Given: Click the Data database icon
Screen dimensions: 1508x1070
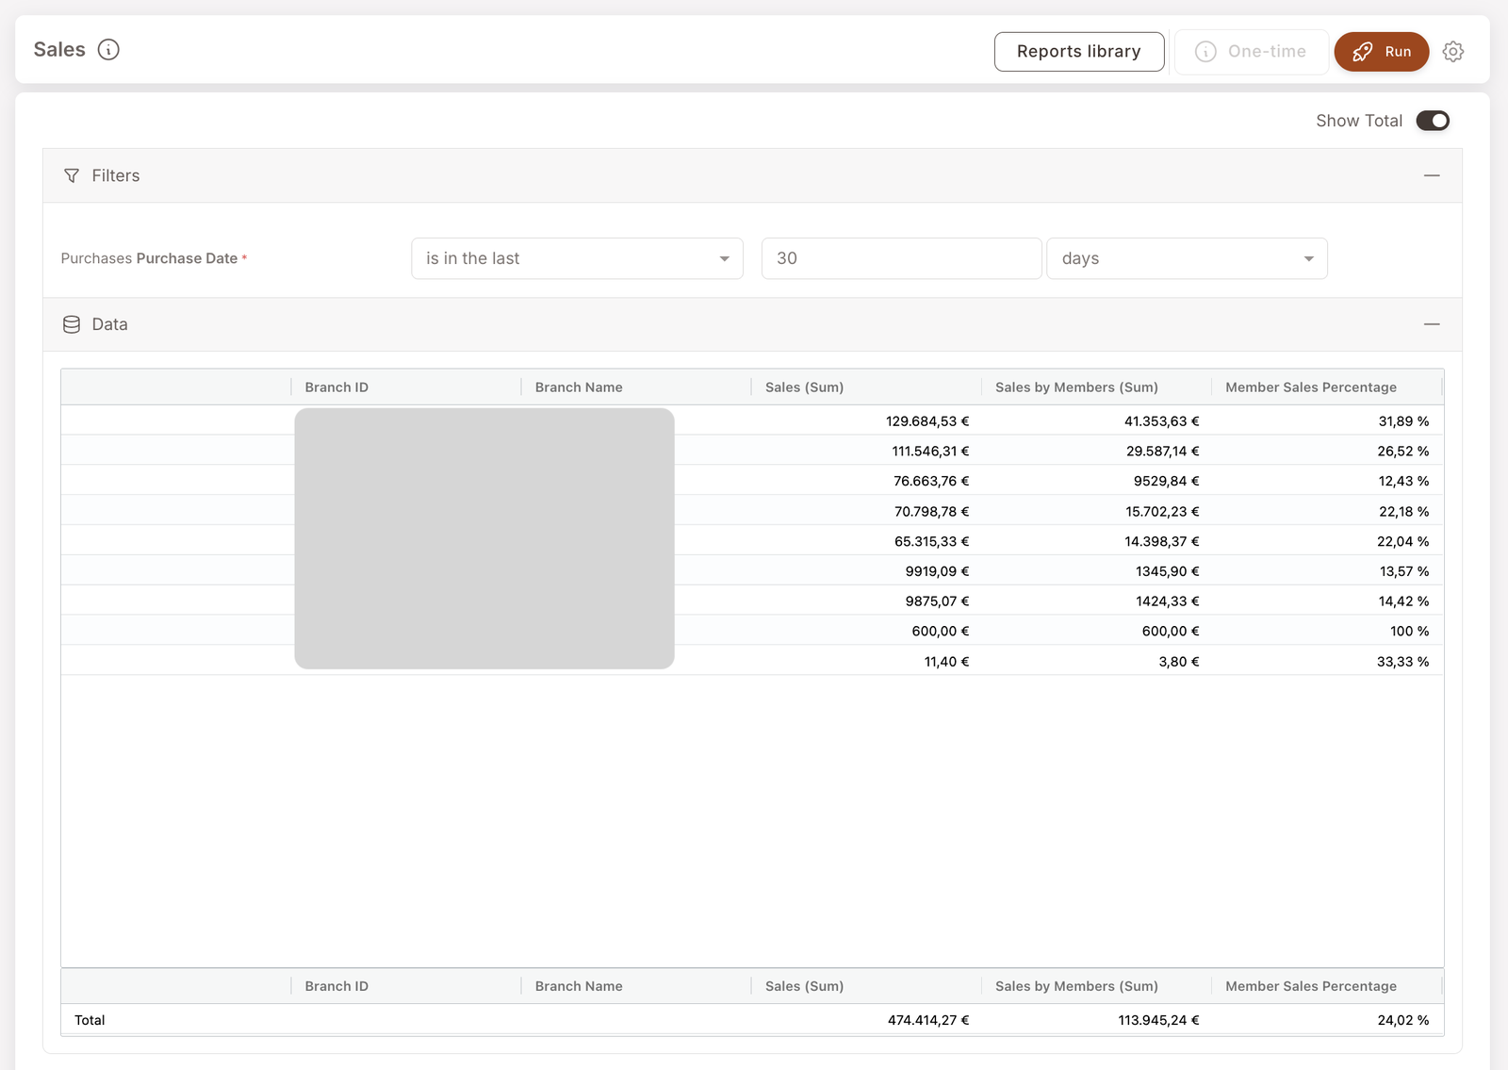Looking at the screenshot, I should coord(72,324).
